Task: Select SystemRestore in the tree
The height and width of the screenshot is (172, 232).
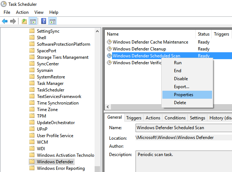Action: [x=51, y=77]
